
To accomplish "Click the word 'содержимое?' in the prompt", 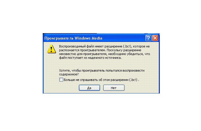I will 69,75.
